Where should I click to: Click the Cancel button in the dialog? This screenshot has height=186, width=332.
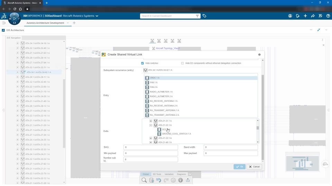click(x=254, y=167)
